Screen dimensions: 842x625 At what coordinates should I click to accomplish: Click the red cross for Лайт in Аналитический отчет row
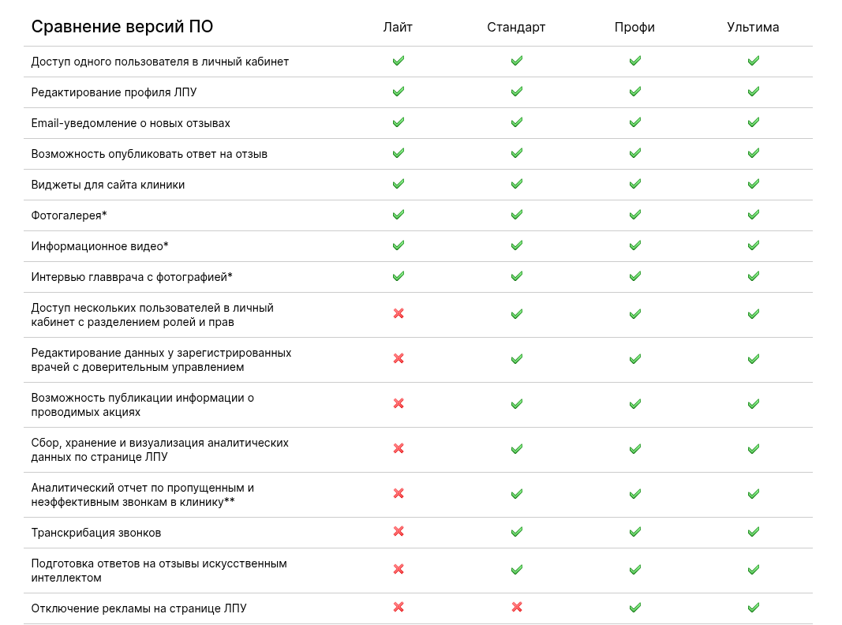[x=399, y=493]
